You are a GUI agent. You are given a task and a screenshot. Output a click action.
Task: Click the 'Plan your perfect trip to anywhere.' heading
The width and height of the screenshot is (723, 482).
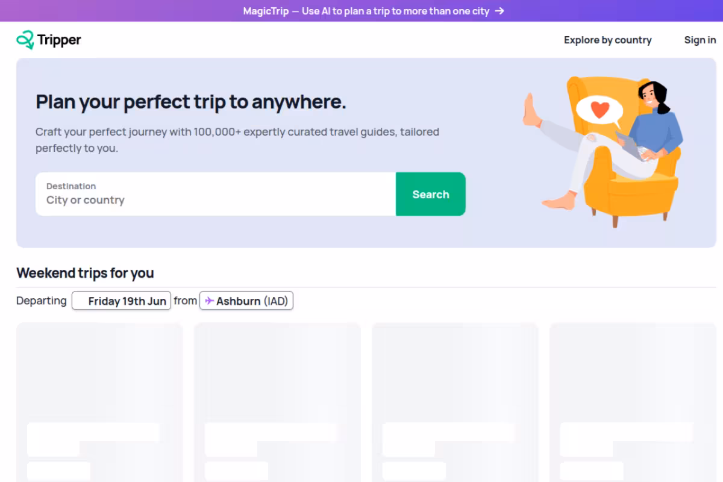[191, 102]
